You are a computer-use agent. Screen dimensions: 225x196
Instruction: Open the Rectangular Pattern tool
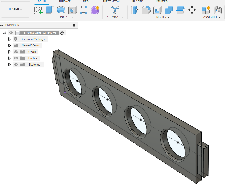point(84,10)
